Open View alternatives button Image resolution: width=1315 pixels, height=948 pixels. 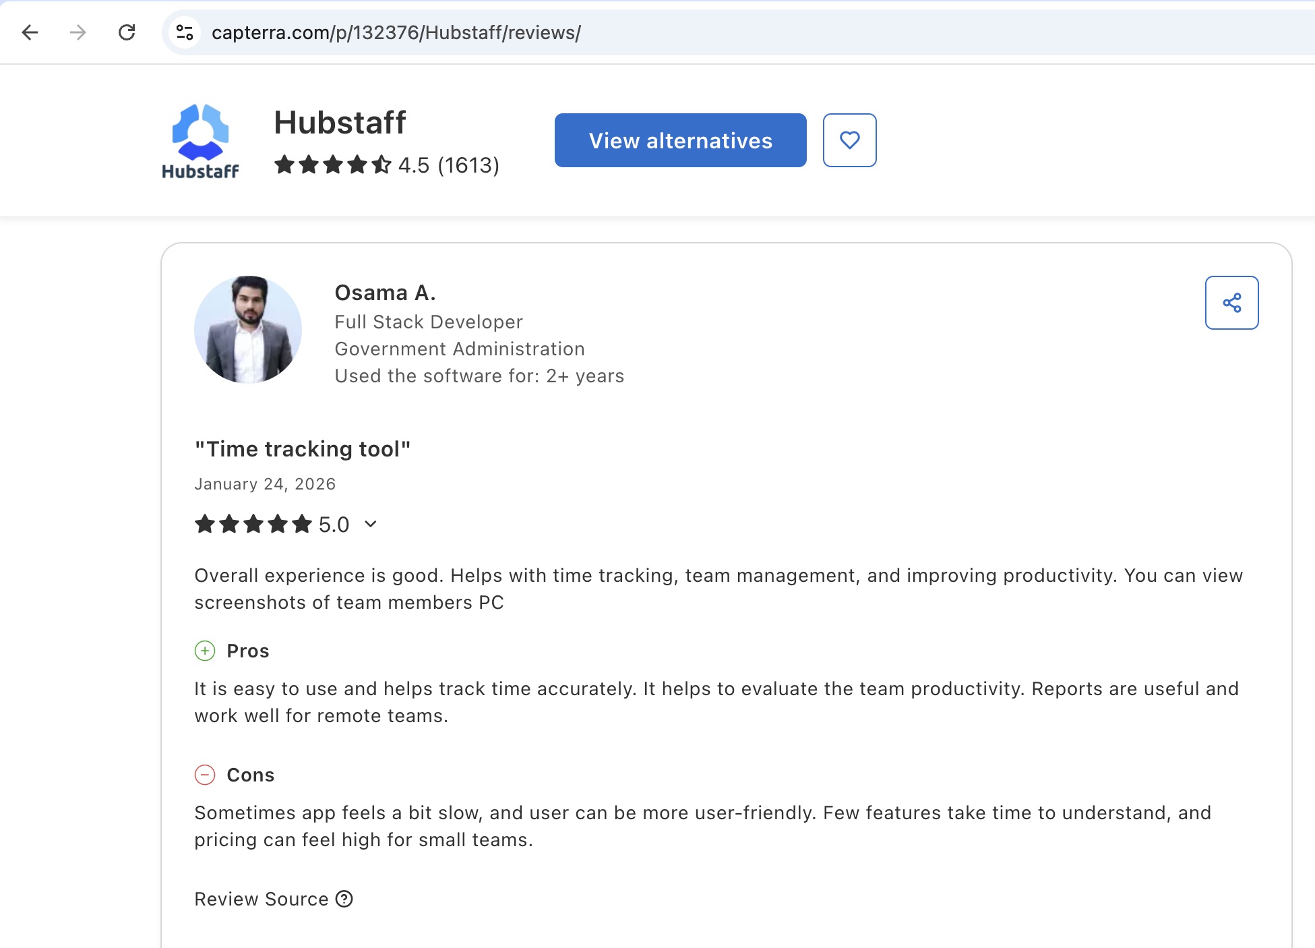click(681, 140)
